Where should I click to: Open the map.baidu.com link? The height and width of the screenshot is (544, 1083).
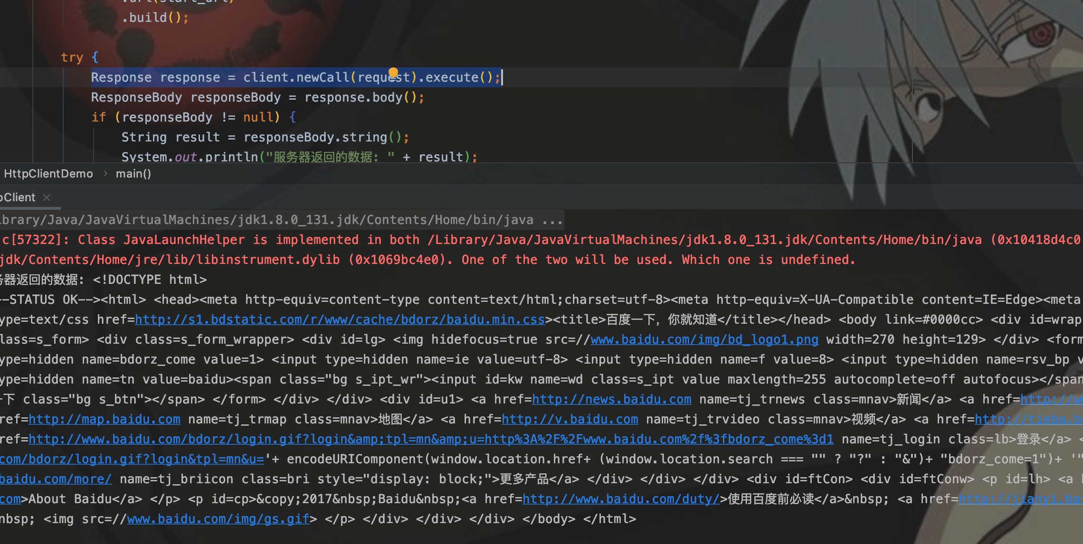(104, 419)
